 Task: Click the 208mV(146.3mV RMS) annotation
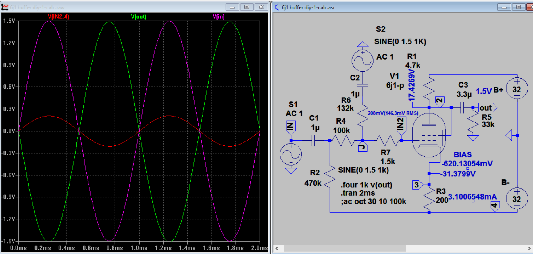click(x=393, y=113)
